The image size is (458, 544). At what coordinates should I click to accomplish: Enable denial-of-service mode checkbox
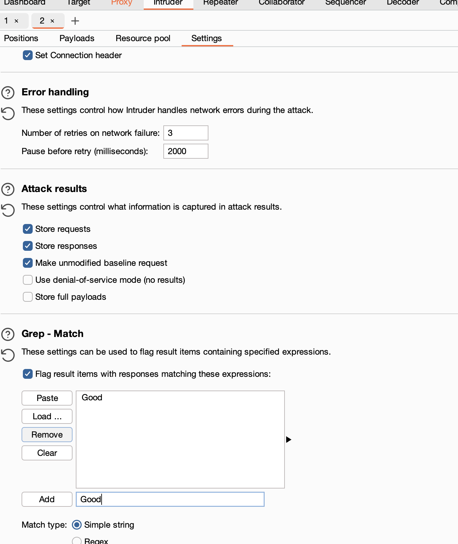click(28, 280)
